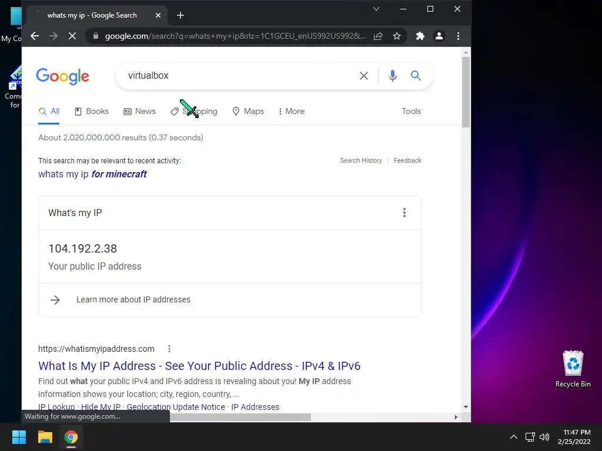Select the Recycle Bin desktop icon
Screen dimensions: 602x451
click(x=573, y=369)
